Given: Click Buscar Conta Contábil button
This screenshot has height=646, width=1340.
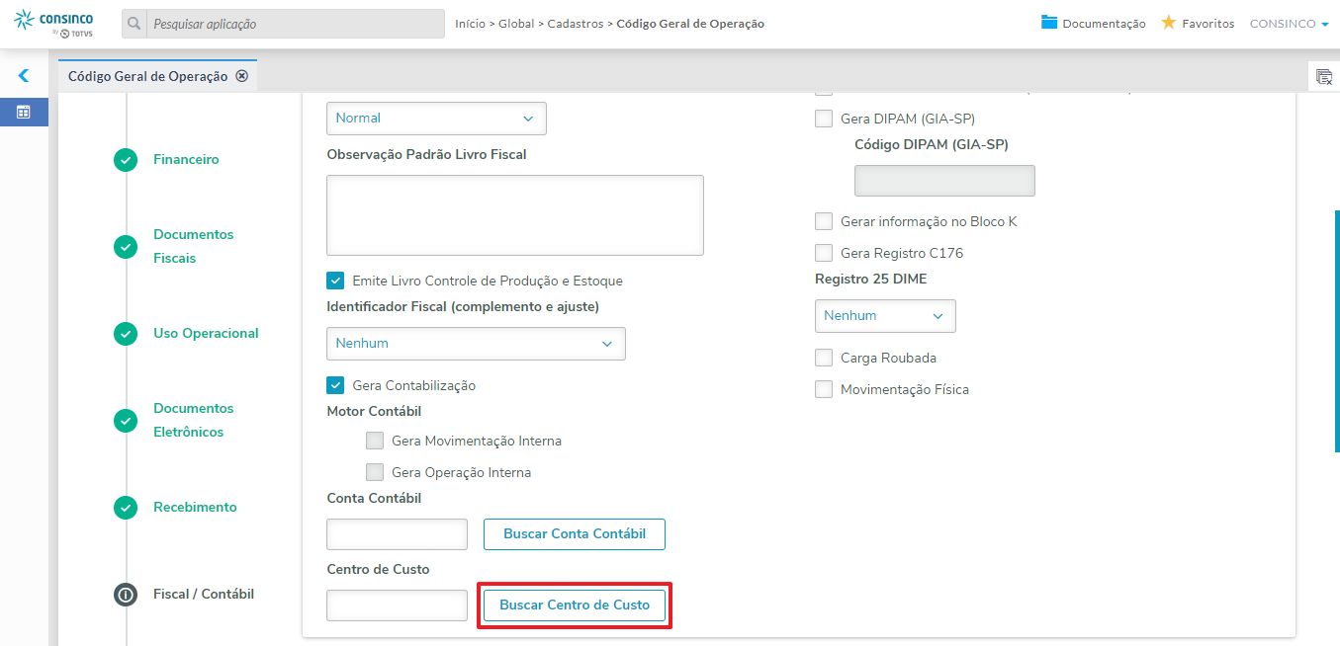Looking at the screenshot, I should click(574, 534).
